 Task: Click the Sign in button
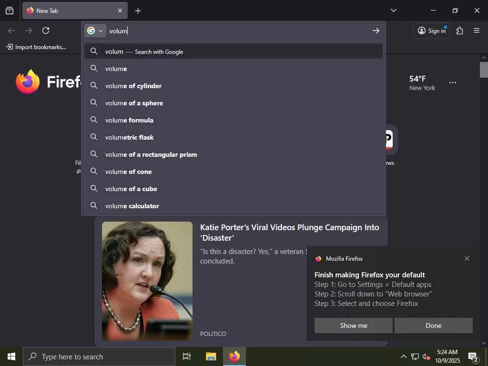(432, 30)
